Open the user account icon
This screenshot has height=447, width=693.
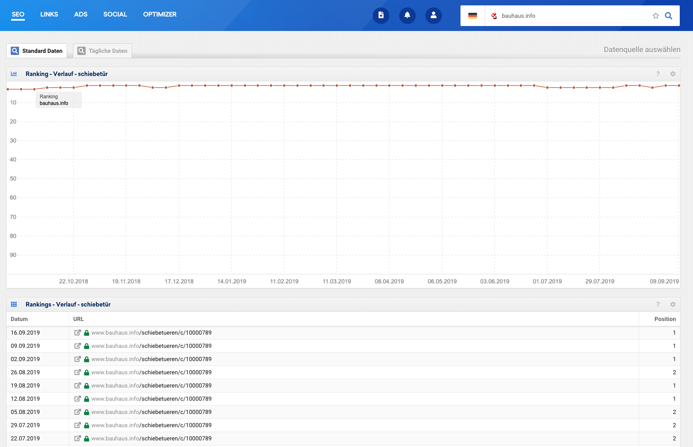point(434,15)
